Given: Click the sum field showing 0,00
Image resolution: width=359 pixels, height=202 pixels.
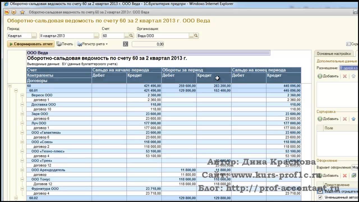Looking at the screenshot, I should click(148, 44).
